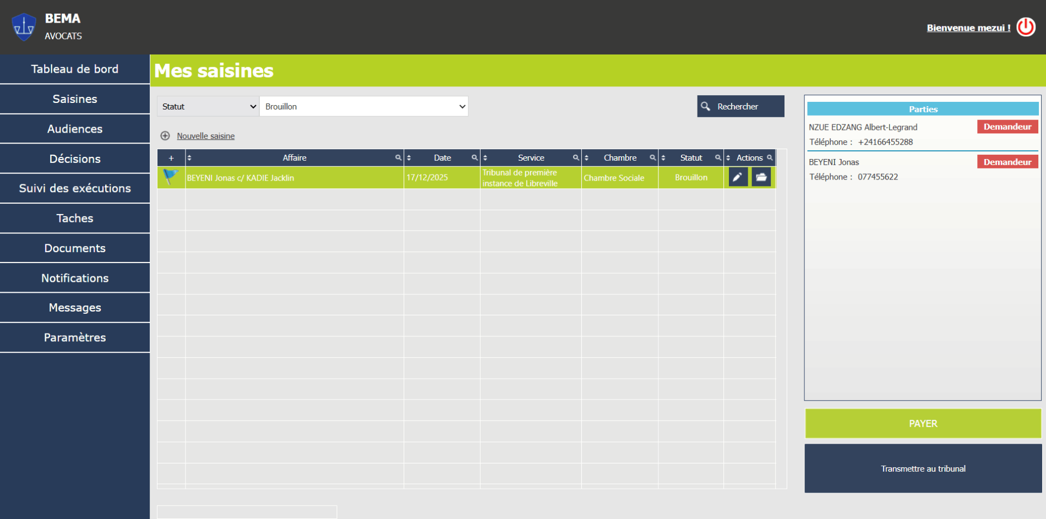Click the search icon in Affaire column header
1046x519 pixels.
(x=398, y=158)
